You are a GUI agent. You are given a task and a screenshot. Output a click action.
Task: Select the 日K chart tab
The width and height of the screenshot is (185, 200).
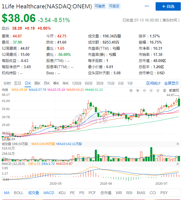tap(28, 83)
